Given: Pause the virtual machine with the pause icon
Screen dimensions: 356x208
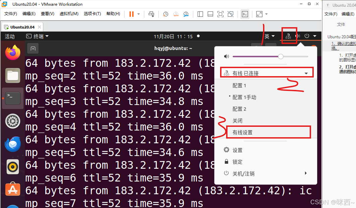Looking at the screenshot, I should pyautogui.click(x=132, y=14).
